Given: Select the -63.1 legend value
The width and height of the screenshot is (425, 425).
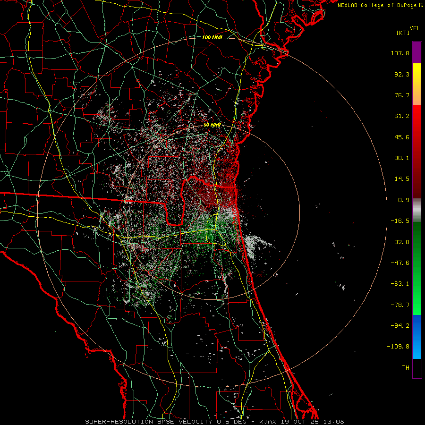Looking at the screenshot, I should tap(400, 284).
